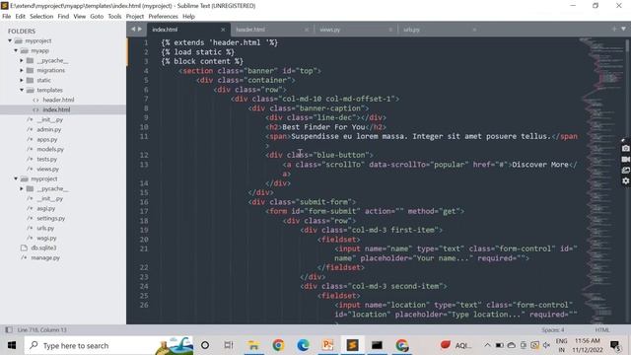Open File Explorer from the taskbar

click(x=253, y=345)
